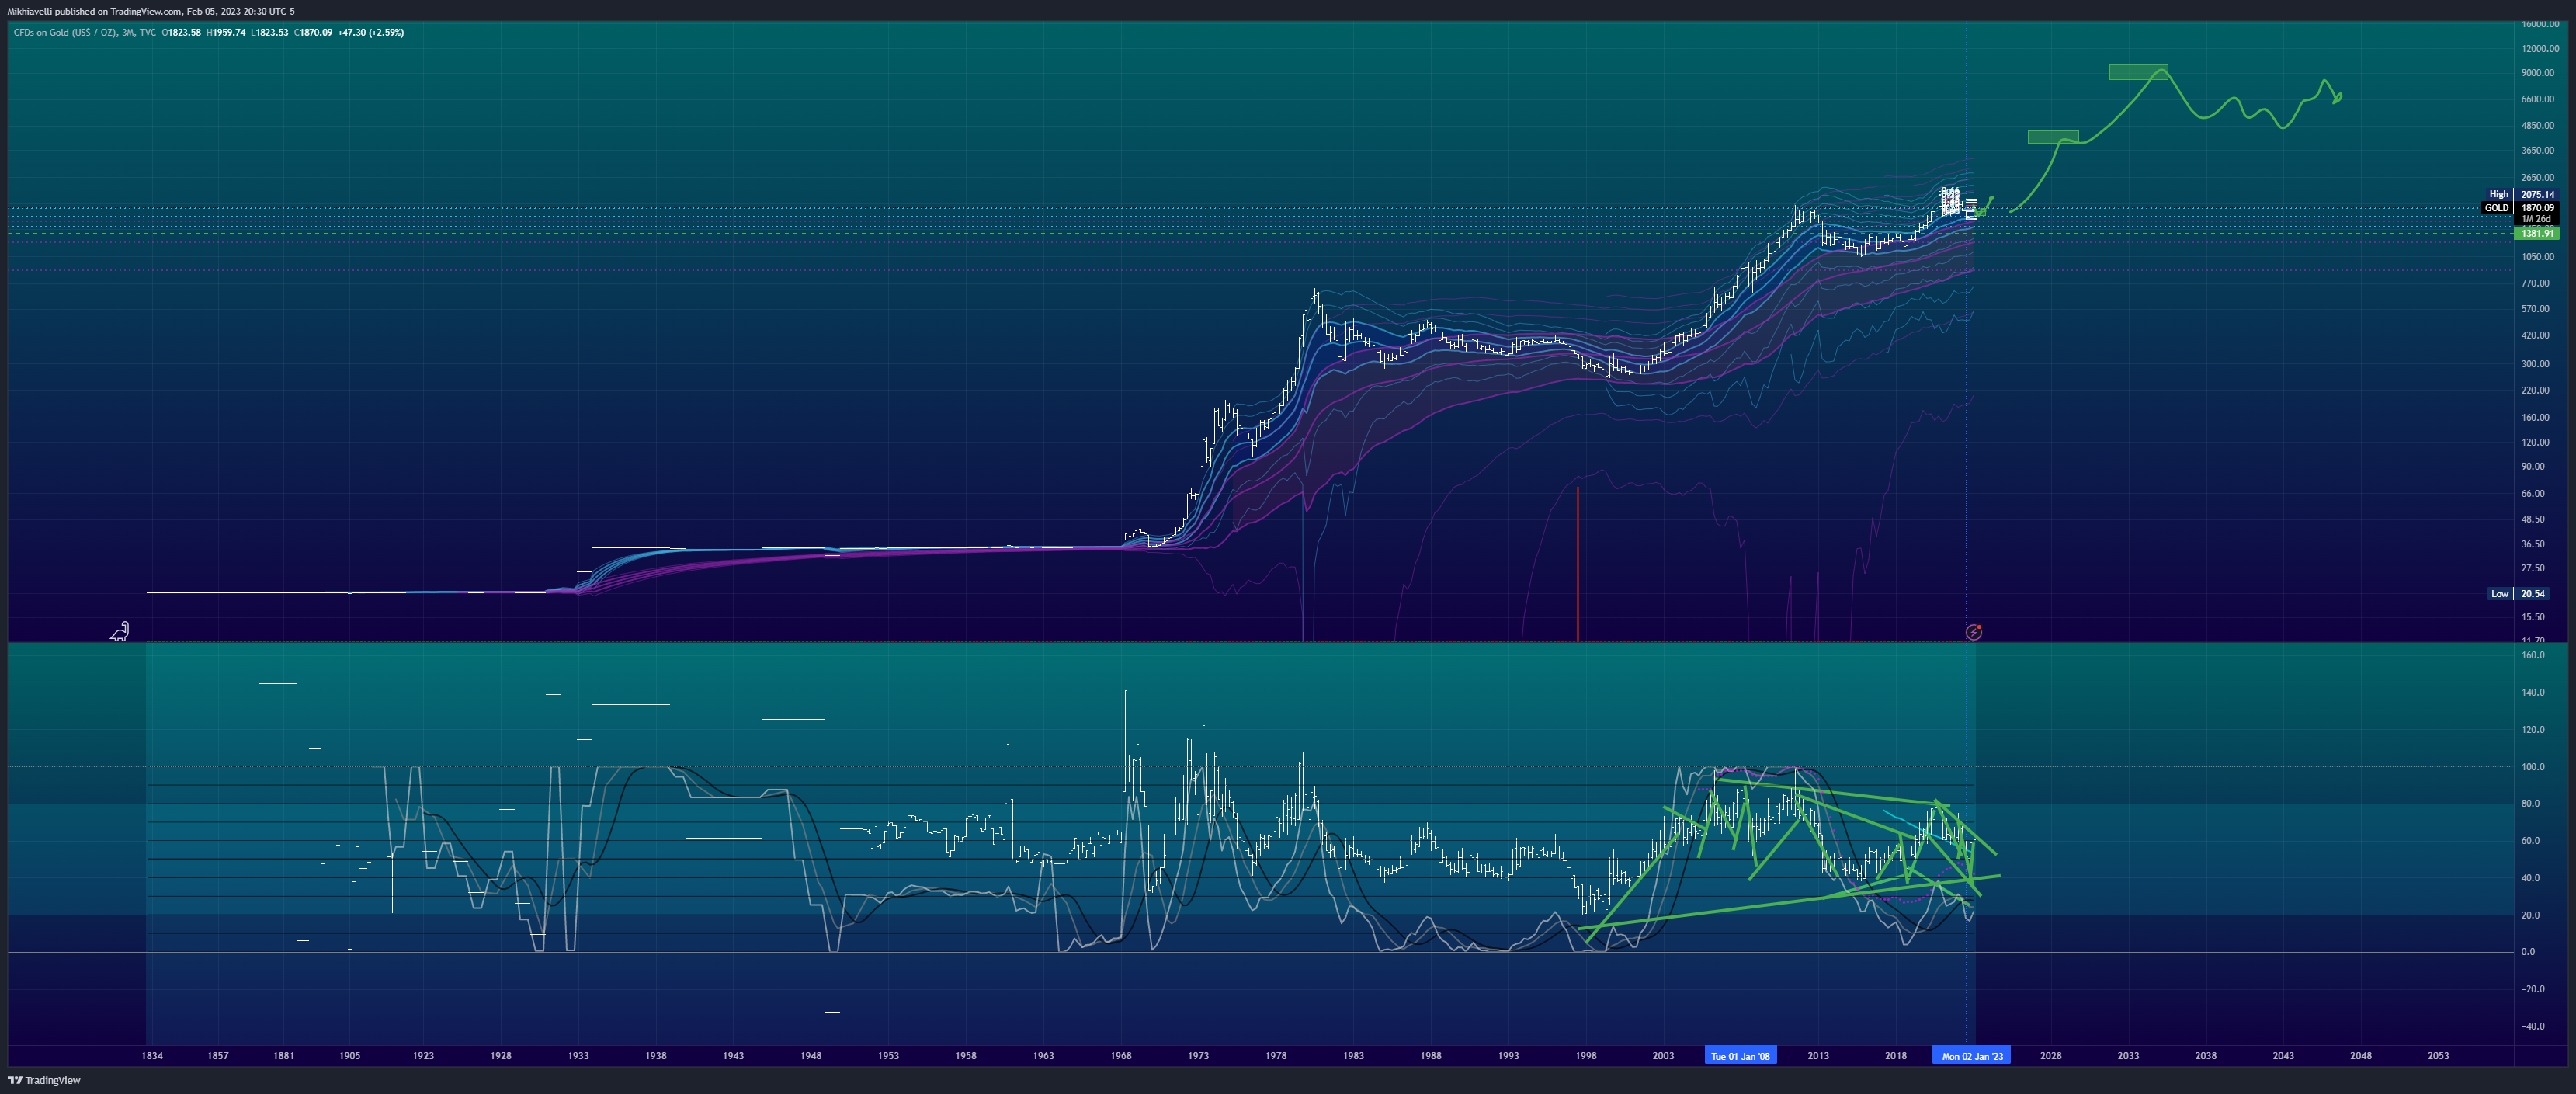Click the 3650.00 price scale label

click(2538, 151)
